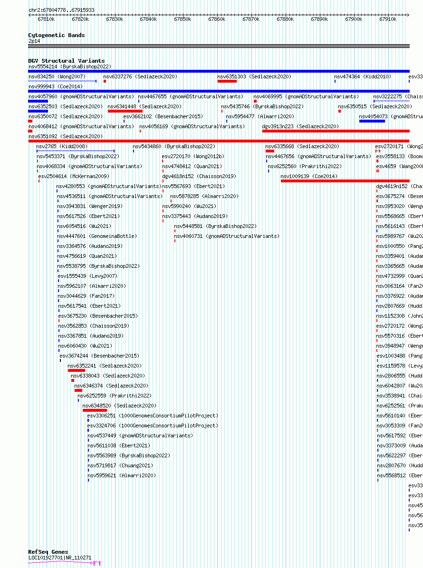The image size is (423, 568).
Task: Click the blue span line under nsv2765 (Kidd2008)
Action: pyautogui.click(x=76, y=151)
